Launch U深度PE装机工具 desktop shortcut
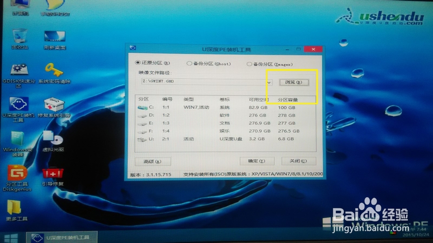This screenshot has height=243, width=433. 18,109
